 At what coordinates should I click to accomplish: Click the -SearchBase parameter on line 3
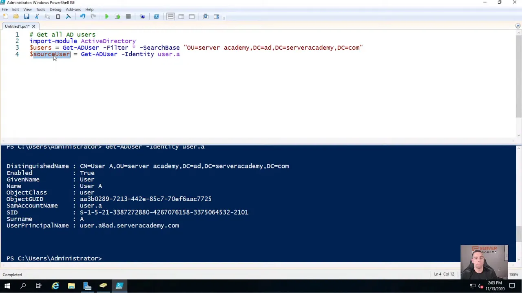click(x=159, y=48)
